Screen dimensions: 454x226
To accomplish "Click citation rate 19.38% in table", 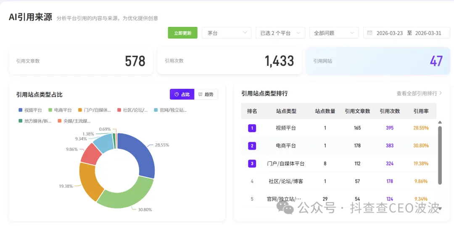I will [x=421, y=164].
